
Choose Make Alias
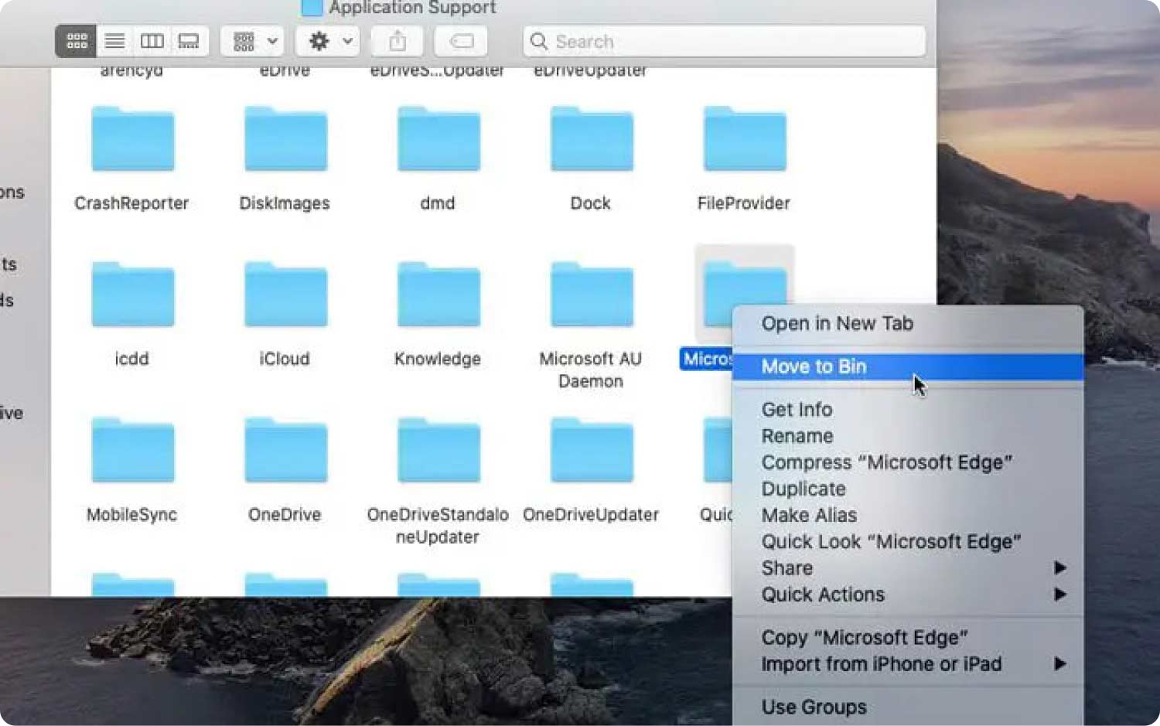click(908, 515)
